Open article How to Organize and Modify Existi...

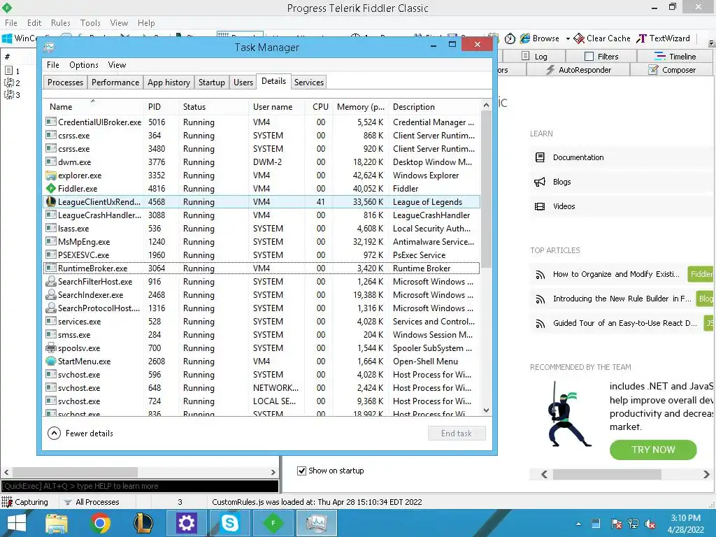(616, 274)
